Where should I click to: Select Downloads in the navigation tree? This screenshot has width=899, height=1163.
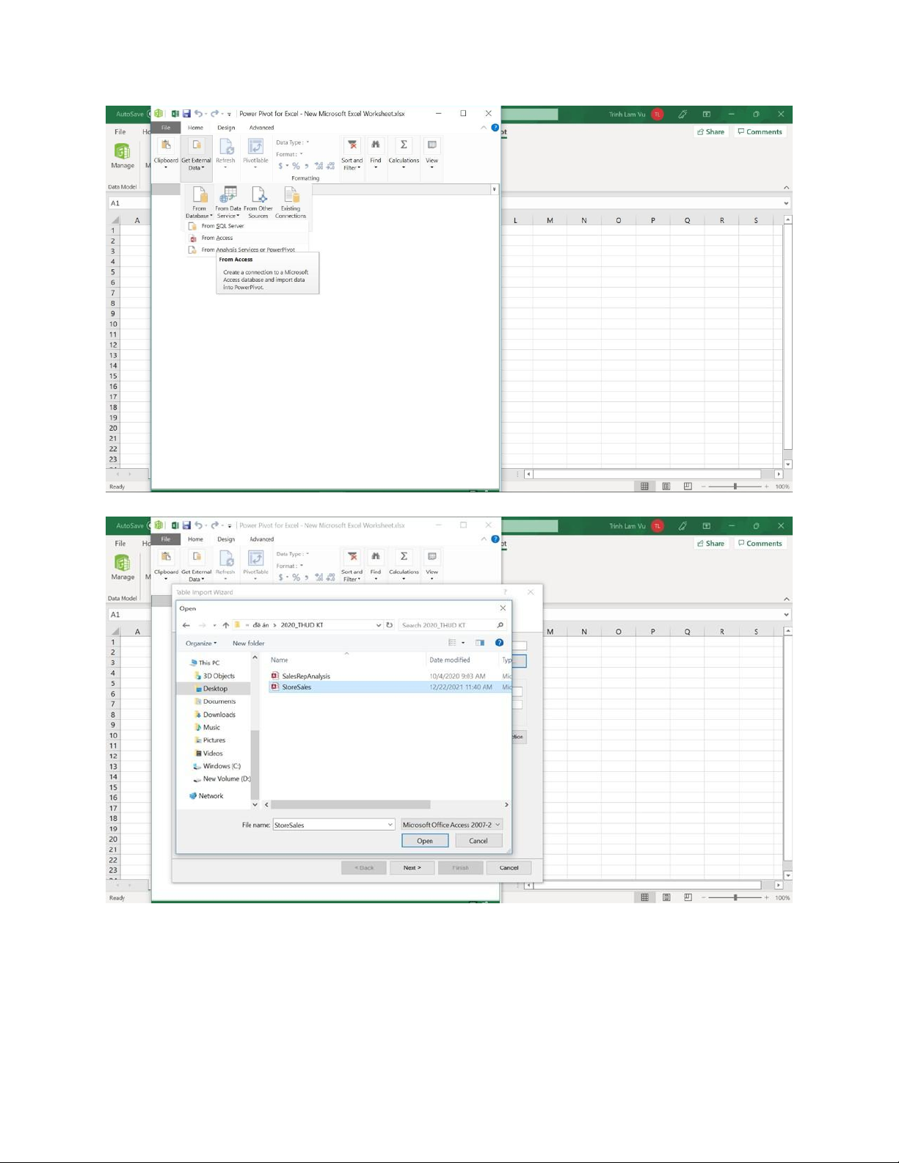[219, 715]
